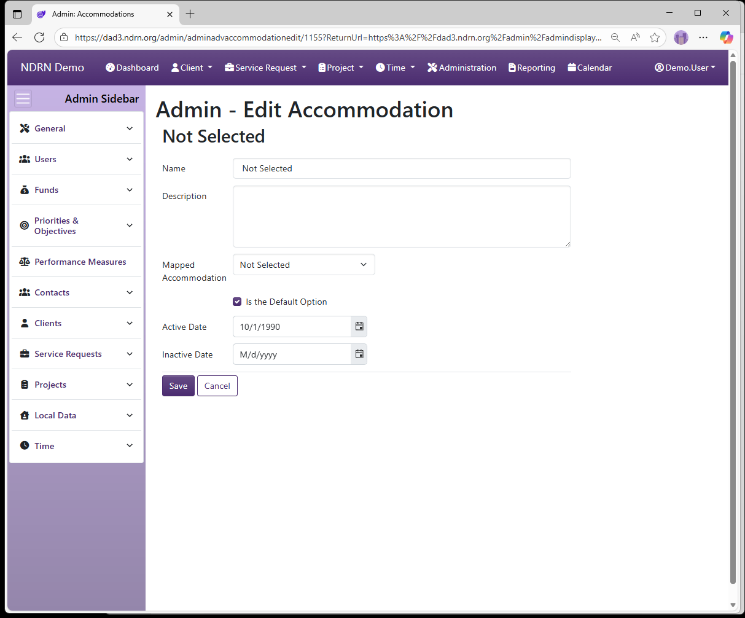Open a new browser tab
Image resolution: width=745 pixels, height=618 pixels.
(190, 14)
